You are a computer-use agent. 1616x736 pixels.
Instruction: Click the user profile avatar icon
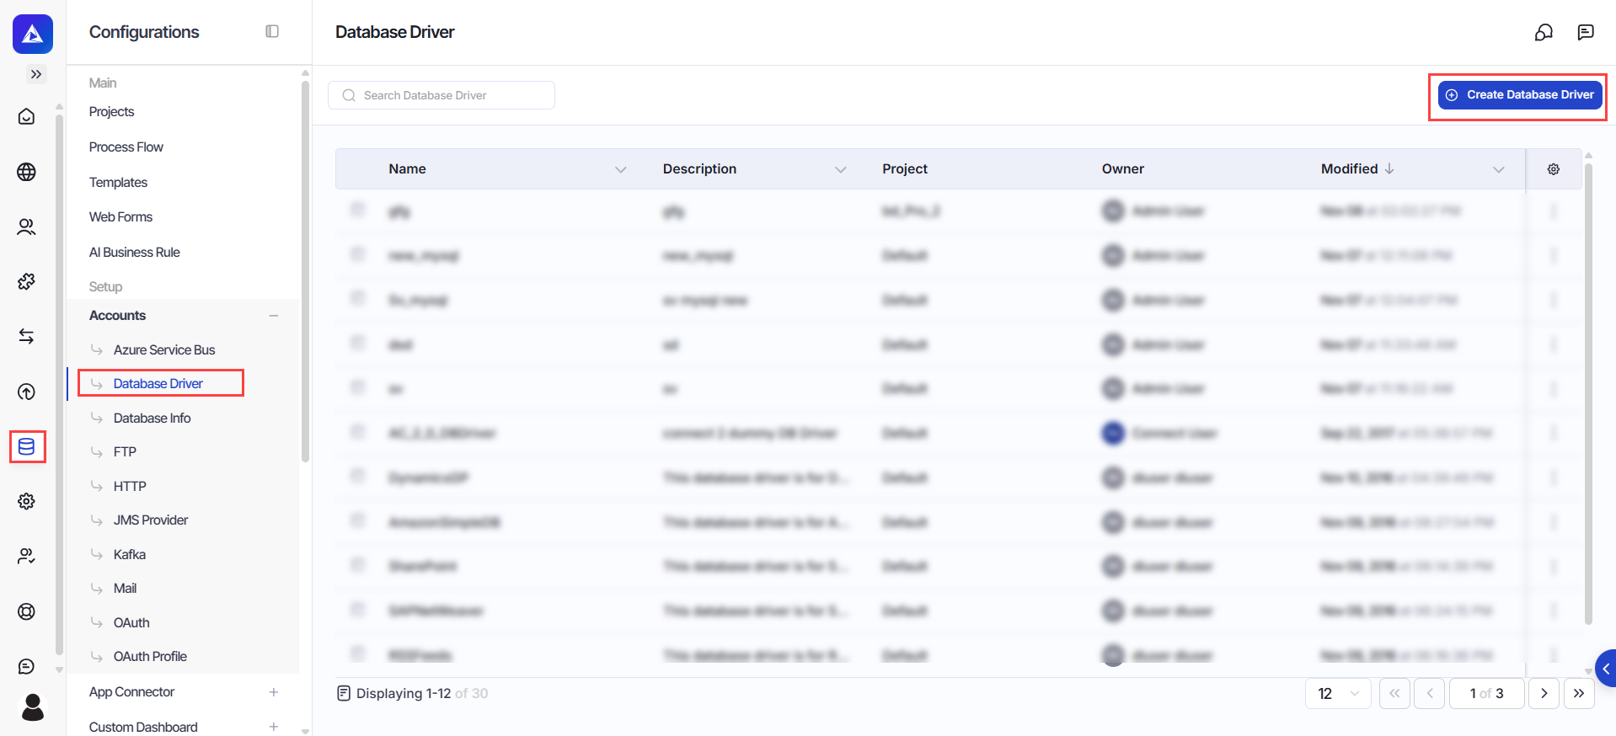[33, 707]
